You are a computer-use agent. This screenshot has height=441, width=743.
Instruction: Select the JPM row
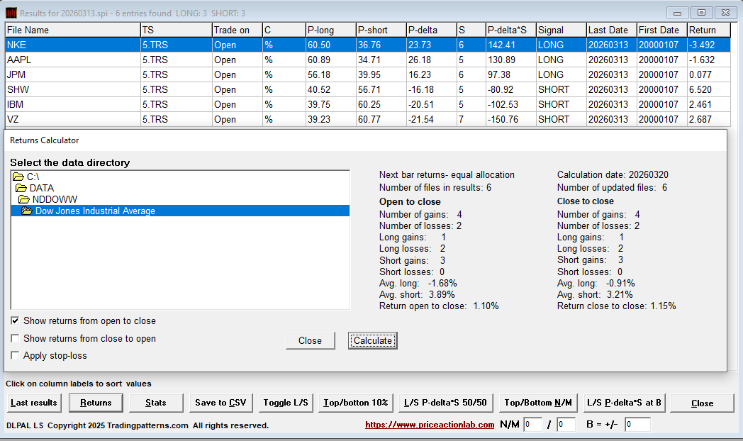pyautogui.click(x=368, y=75)
